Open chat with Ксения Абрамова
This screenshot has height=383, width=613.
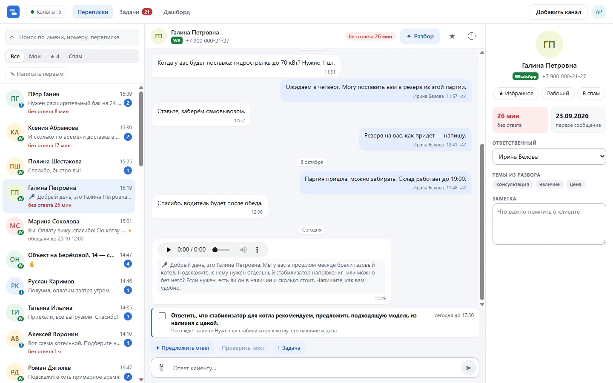[x=69, y=136]
